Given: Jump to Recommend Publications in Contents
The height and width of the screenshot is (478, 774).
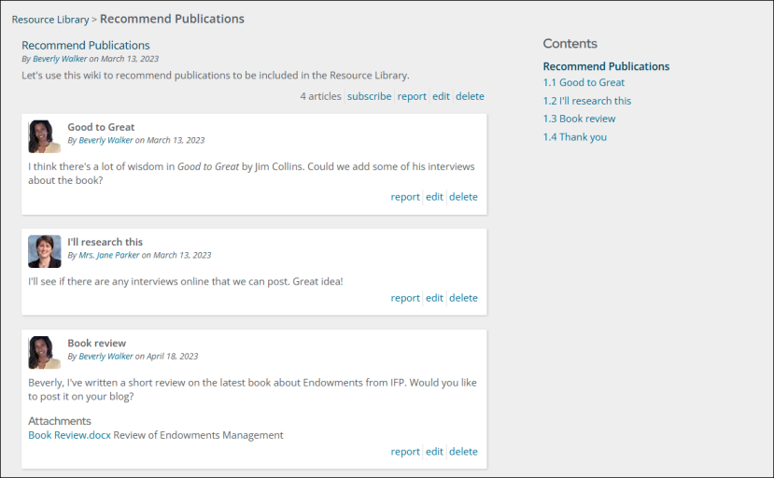Looking at the screenshot, I should point(606,66).
